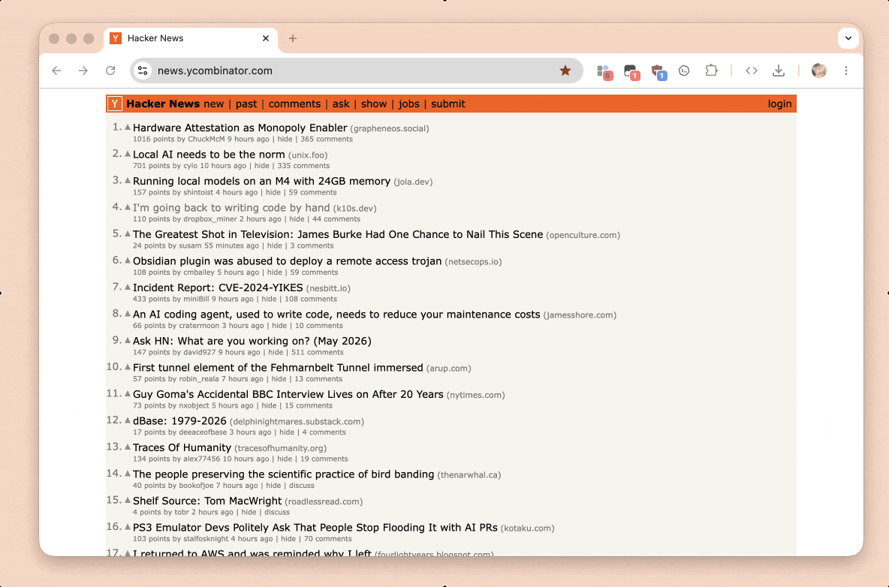The height and width of the screenshot is (587, 889).
Task: Reload the page with the refresh icon
Action: tap(110, 71)
